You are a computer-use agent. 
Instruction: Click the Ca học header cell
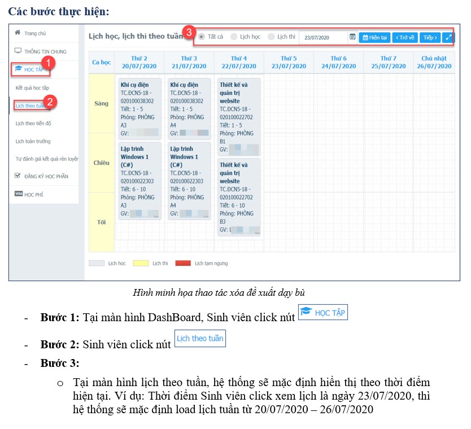click(102, 62)
